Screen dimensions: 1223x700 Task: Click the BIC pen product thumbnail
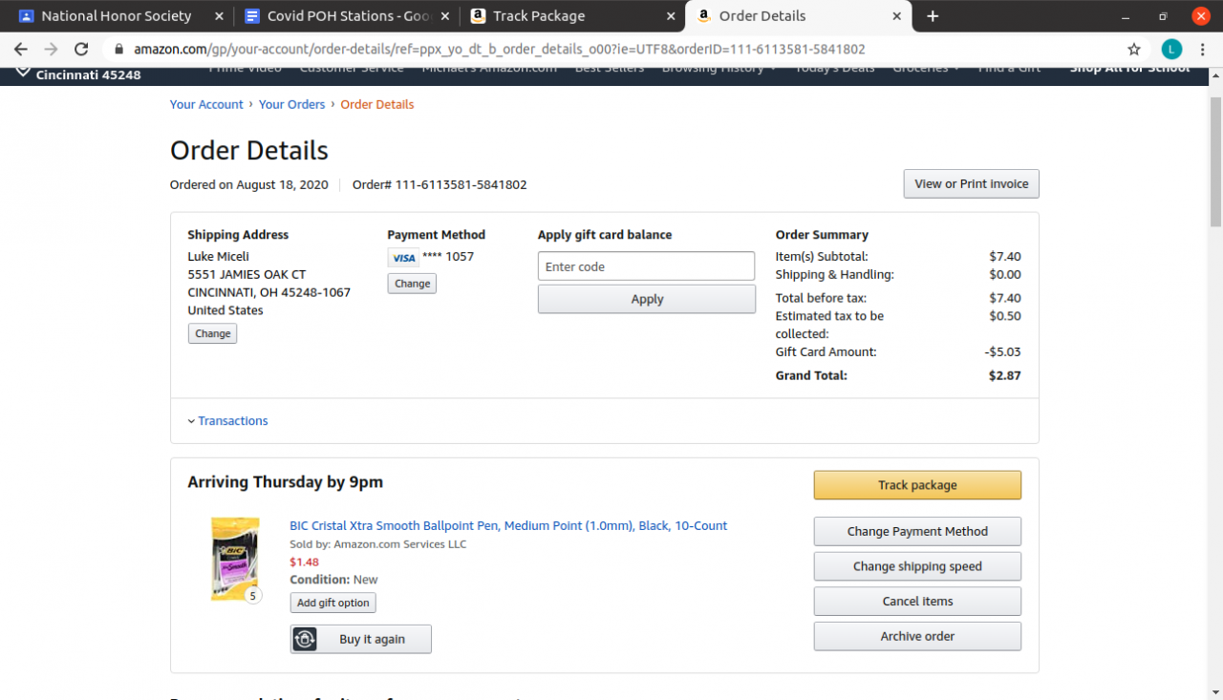234,559
